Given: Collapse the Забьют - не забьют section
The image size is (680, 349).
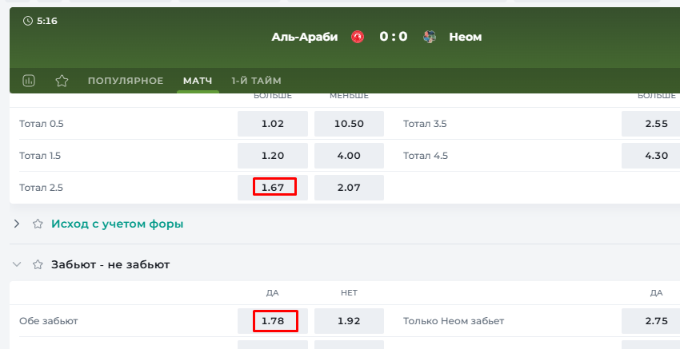Looking at the screenshot, I should point(17,264).
